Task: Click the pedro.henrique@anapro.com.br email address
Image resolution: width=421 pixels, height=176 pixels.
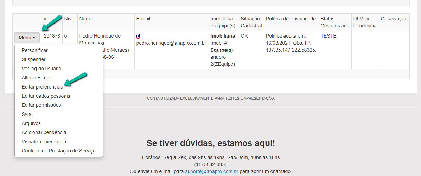Action: click(171, 43)
